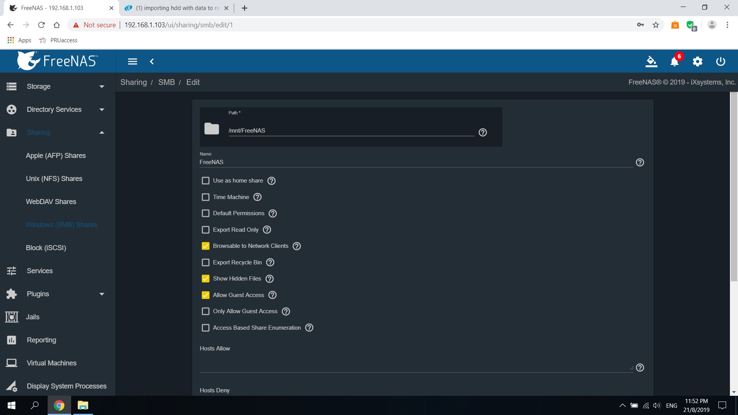The width and height of the screenshot is (738, 415).
Task: Open the Windows action center
Action: [x=722, y=405]
